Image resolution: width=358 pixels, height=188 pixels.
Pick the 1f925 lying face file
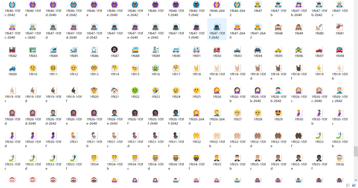(197, 93)
